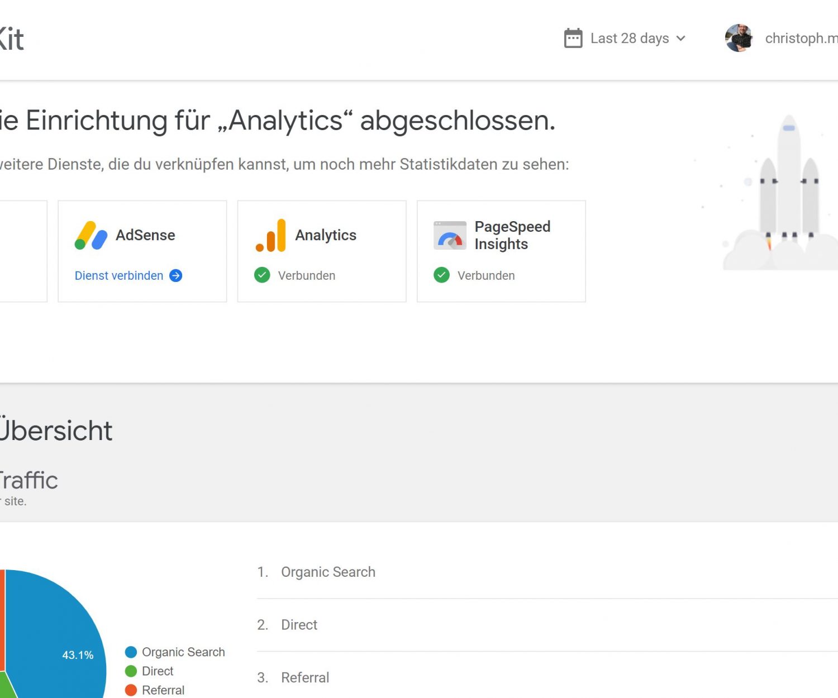The width and height of the screenshot is (838, 698).
Task: Click the calendar icon in the header
Action: [573, 39]
